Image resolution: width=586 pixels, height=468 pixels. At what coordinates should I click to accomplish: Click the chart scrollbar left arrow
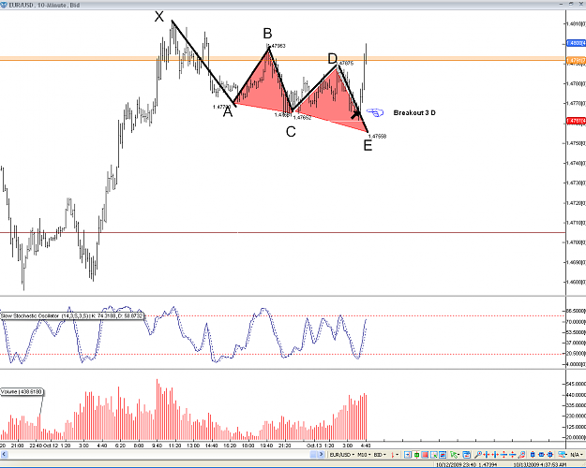(x=4, y=454)
